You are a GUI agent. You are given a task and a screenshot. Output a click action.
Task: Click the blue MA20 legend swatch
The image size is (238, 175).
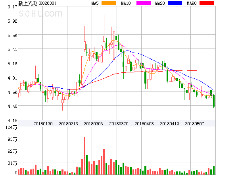(x=175, y=3)
